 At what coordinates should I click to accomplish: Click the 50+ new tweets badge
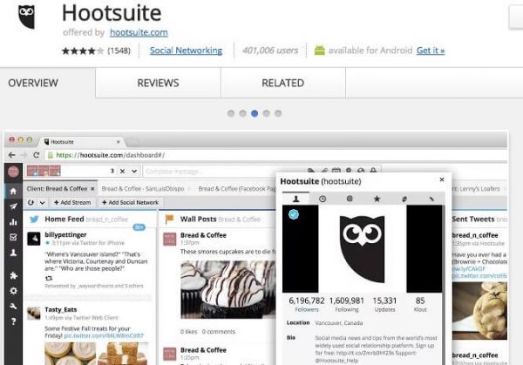(139, 227)
